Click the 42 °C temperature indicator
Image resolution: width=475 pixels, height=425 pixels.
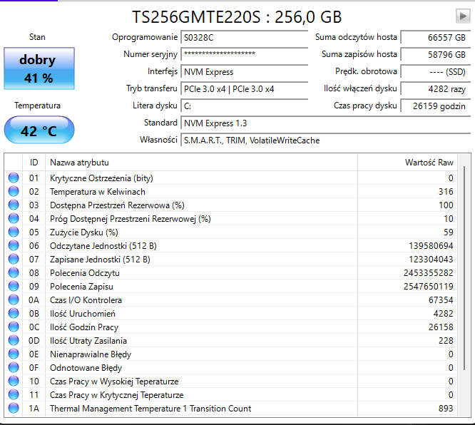39,130
